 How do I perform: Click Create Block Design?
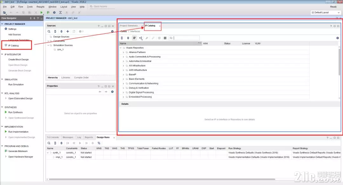click(18, 59)
